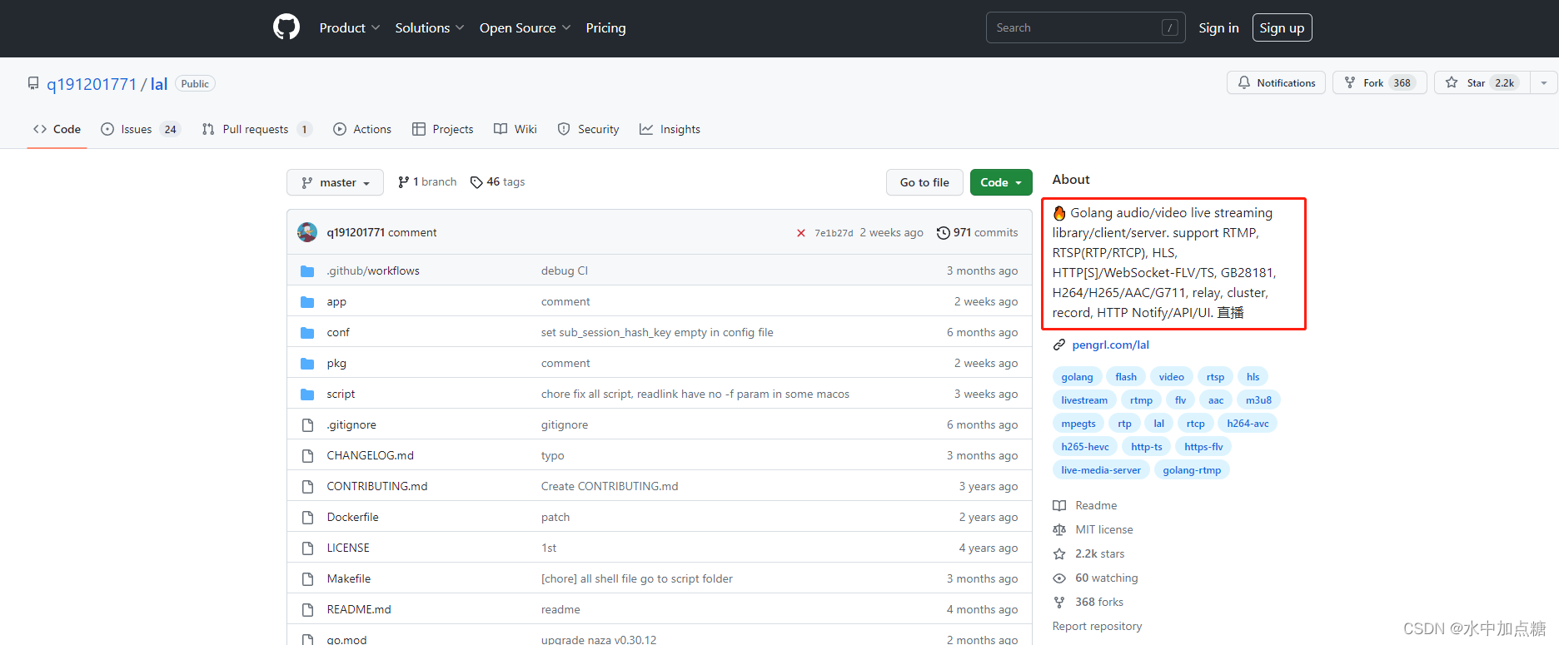This screenshot has height=645, width=1559.
Task: Click the Sign up button
Action: [x=1282, y=27]
